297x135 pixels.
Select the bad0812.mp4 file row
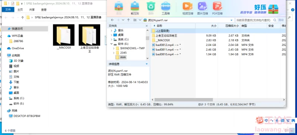[x=218, y=45]
